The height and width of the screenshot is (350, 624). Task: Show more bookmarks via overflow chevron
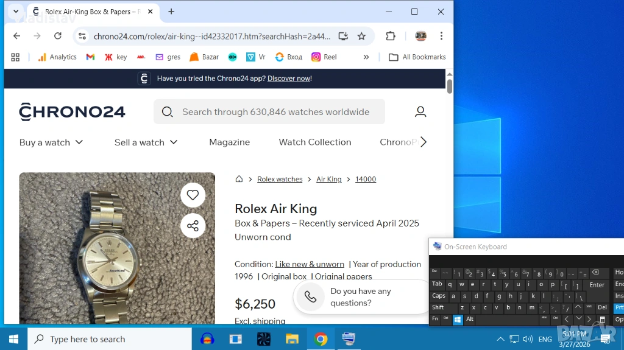pos(366,57)
